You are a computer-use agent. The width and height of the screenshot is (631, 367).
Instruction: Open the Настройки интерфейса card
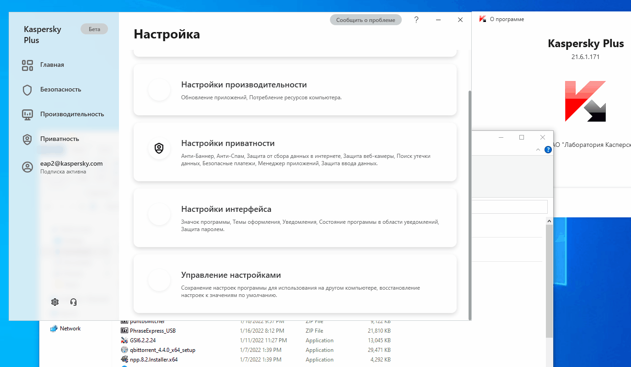295,218
